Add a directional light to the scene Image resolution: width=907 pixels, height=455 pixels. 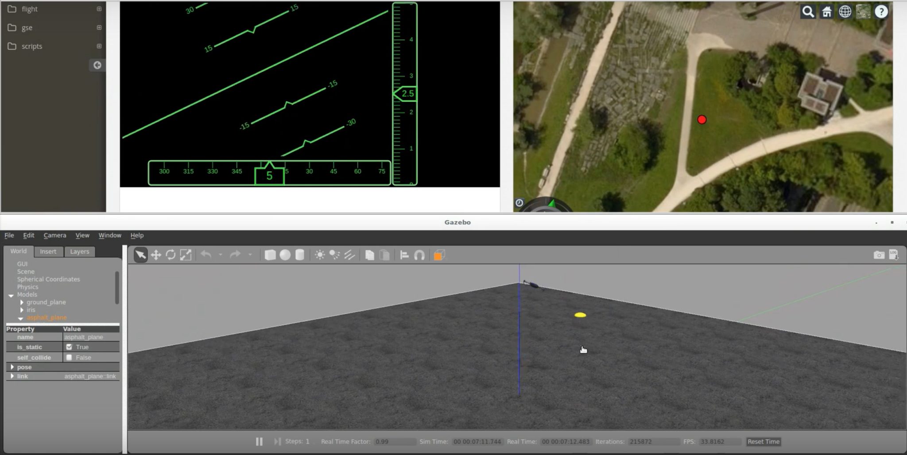pyautogui.click(x=349, y=254)
